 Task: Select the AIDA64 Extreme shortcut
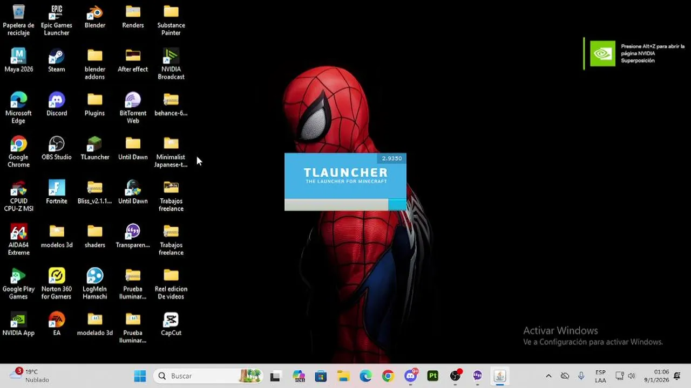point(18,240)
